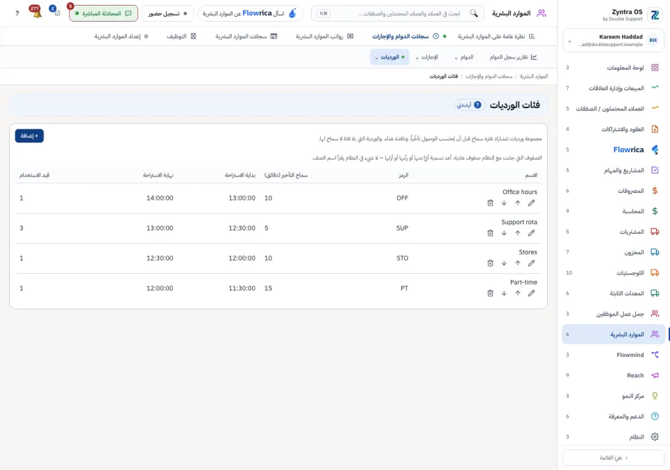The image size is (670, 470).
Task: Move Stores row down
Action: click(504, 263)
